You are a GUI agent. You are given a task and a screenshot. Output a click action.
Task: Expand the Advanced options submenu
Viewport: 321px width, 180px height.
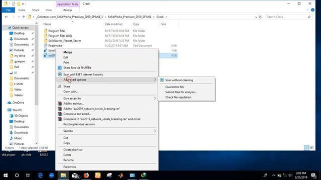click(x=107, y=79)
